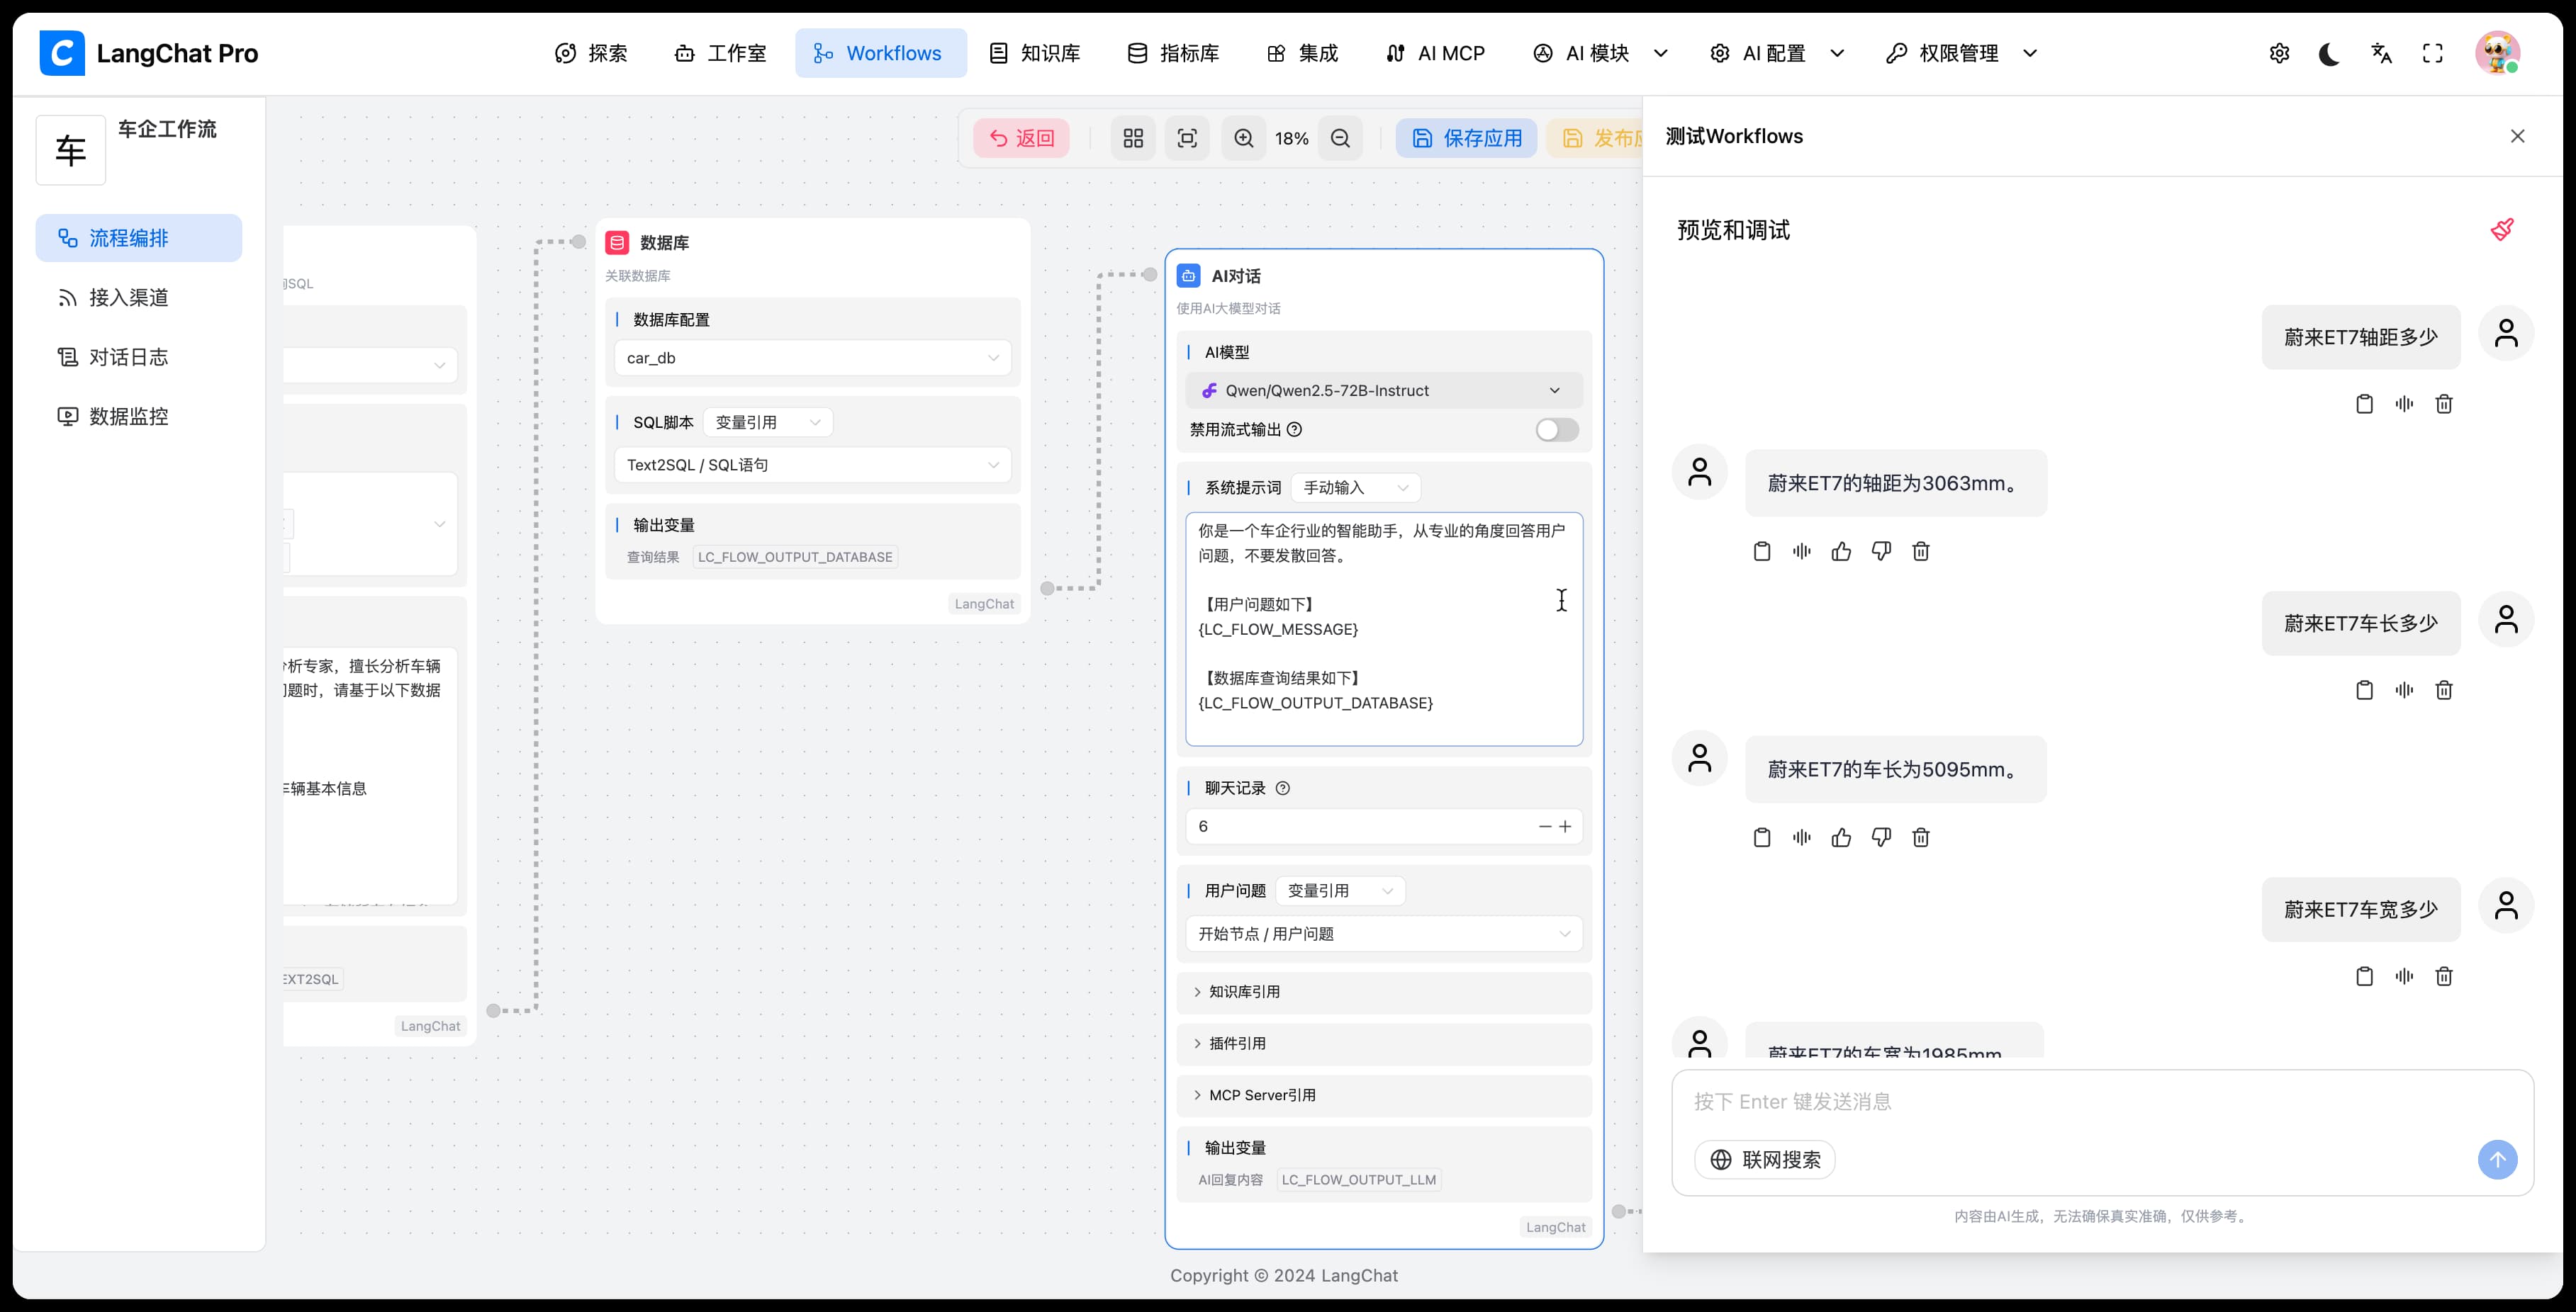Click the fit-to-screen canvas icon
This screenshot has height=1312, width=2576.
click(1187, 138)
